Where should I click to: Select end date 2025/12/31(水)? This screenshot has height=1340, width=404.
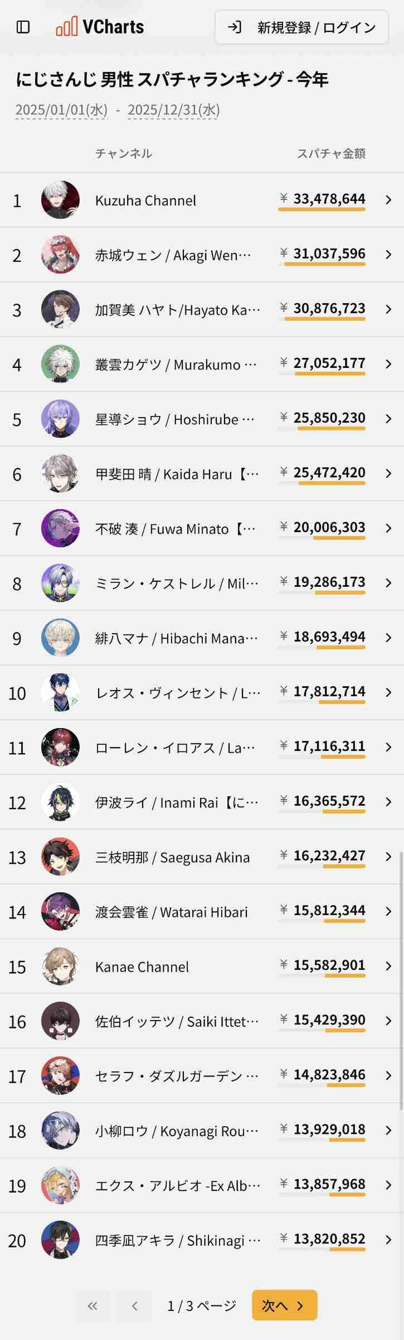pos(173,109)
